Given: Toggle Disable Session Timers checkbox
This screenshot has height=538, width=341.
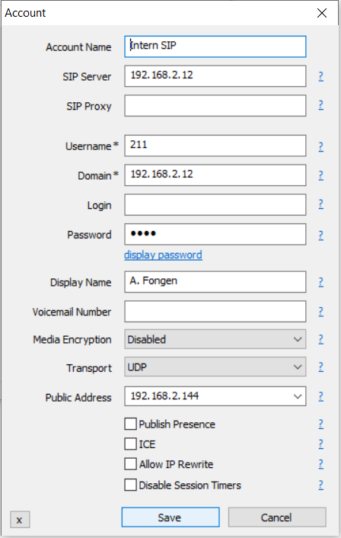Looking at the screenshot, I should (130, 485).
